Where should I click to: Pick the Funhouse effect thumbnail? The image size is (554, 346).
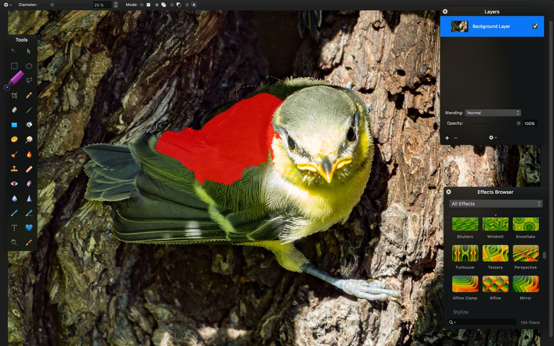click(x=465, y=253)
